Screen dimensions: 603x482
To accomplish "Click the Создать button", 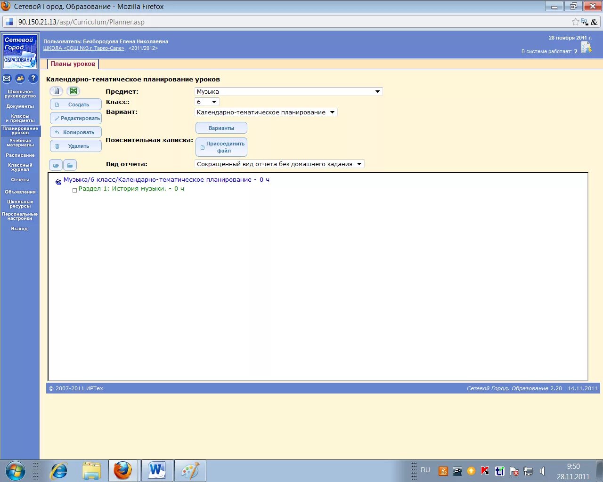I will coord(76,104).
